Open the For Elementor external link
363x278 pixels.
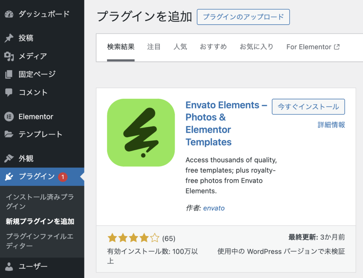(x=313, y=47)
